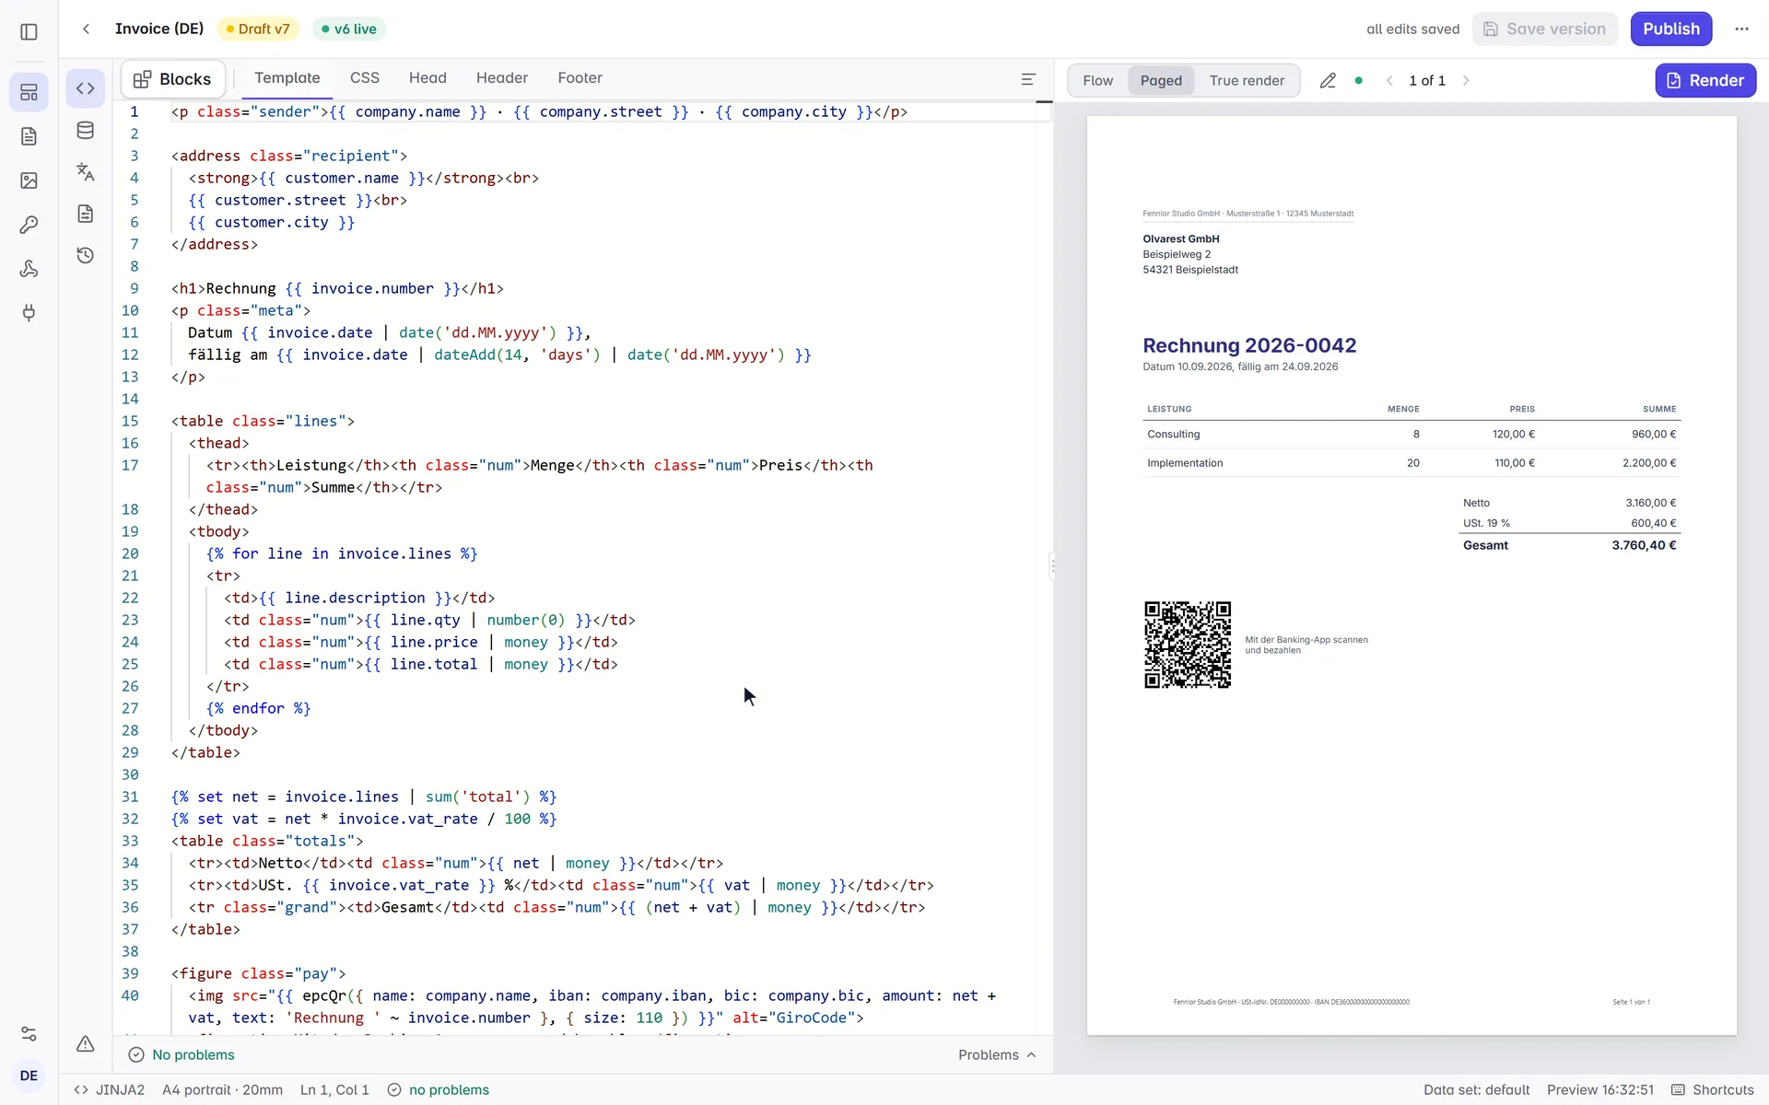
Task: Open the A4 portrait page size setting
Action: pos(222,1090)
